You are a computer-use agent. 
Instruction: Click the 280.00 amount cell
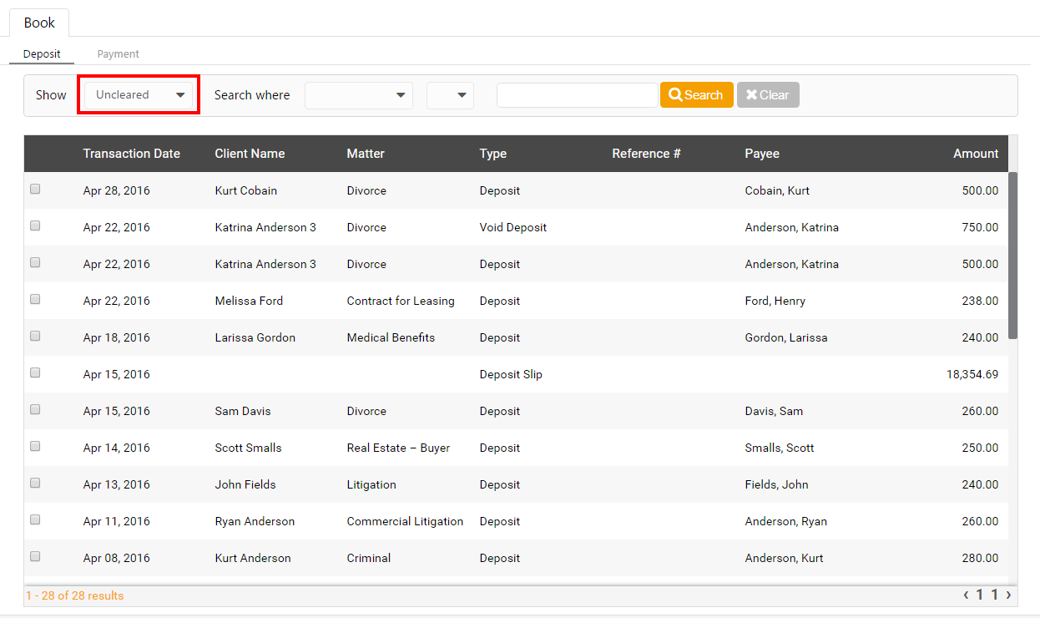pos(980,558)
